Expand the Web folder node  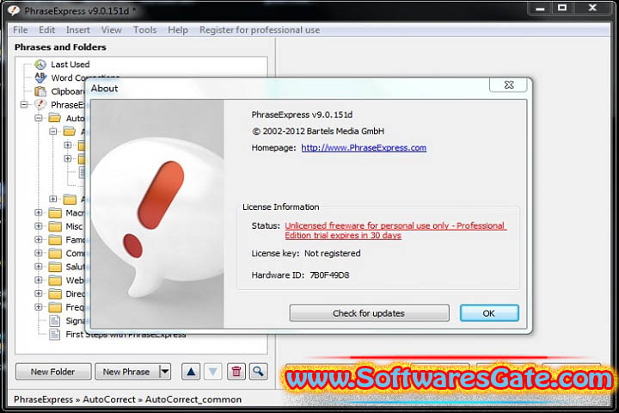pyautogui.click(x=39, y=280)
